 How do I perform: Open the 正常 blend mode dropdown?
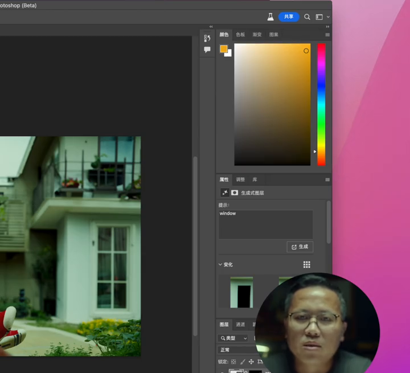[x=237, y=350]
